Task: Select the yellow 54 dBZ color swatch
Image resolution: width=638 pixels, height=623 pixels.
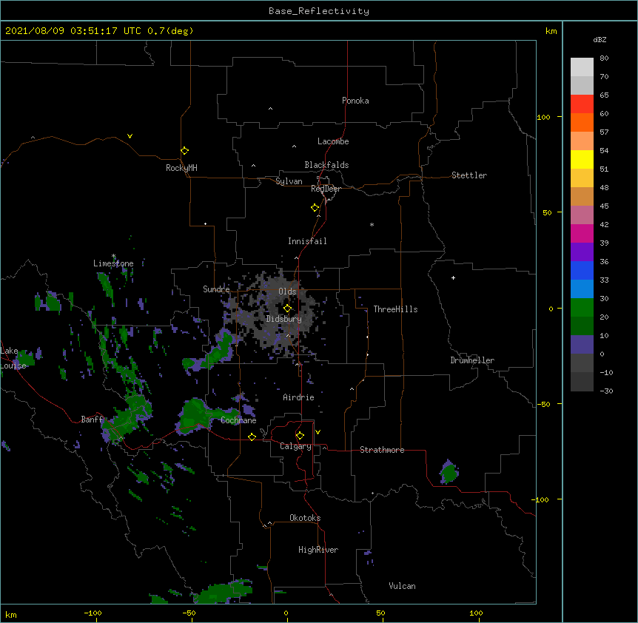Action: coord(582,159)
